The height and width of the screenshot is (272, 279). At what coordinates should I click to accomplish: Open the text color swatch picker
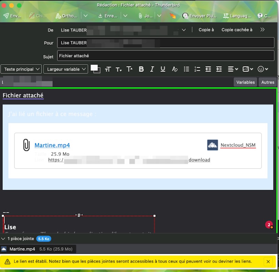point(94,68)
